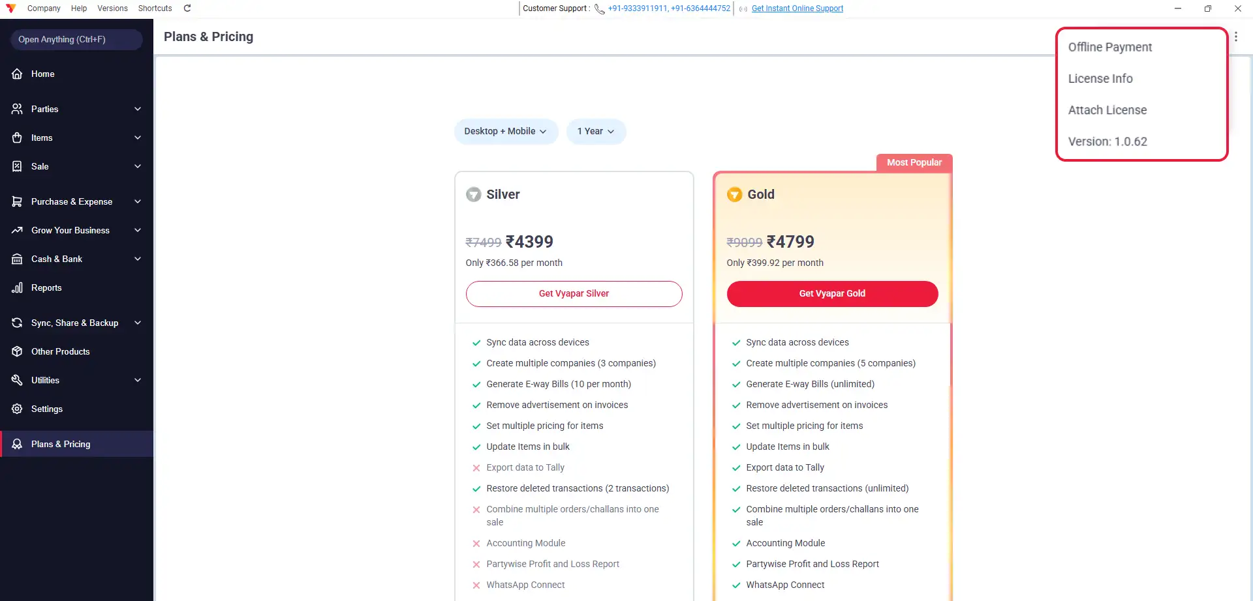Click the Vyapar logo icon
Screen dimensions: 1253x601
[11, 8]
